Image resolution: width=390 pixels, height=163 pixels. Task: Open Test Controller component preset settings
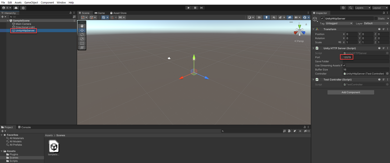[383, 80]
